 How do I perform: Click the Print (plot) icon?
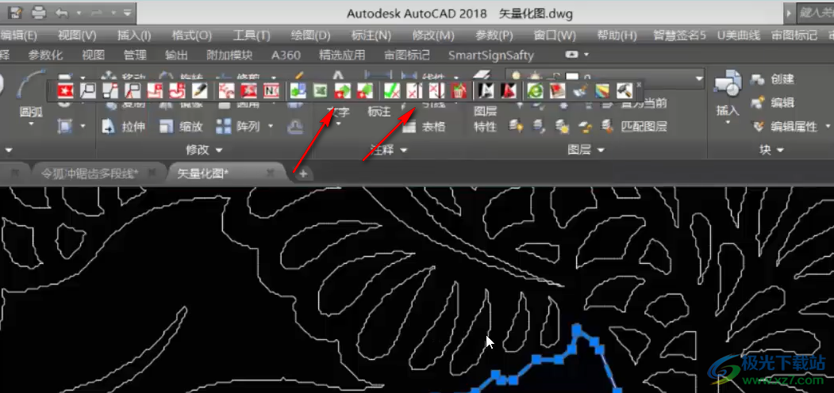[x=39, y=12]
